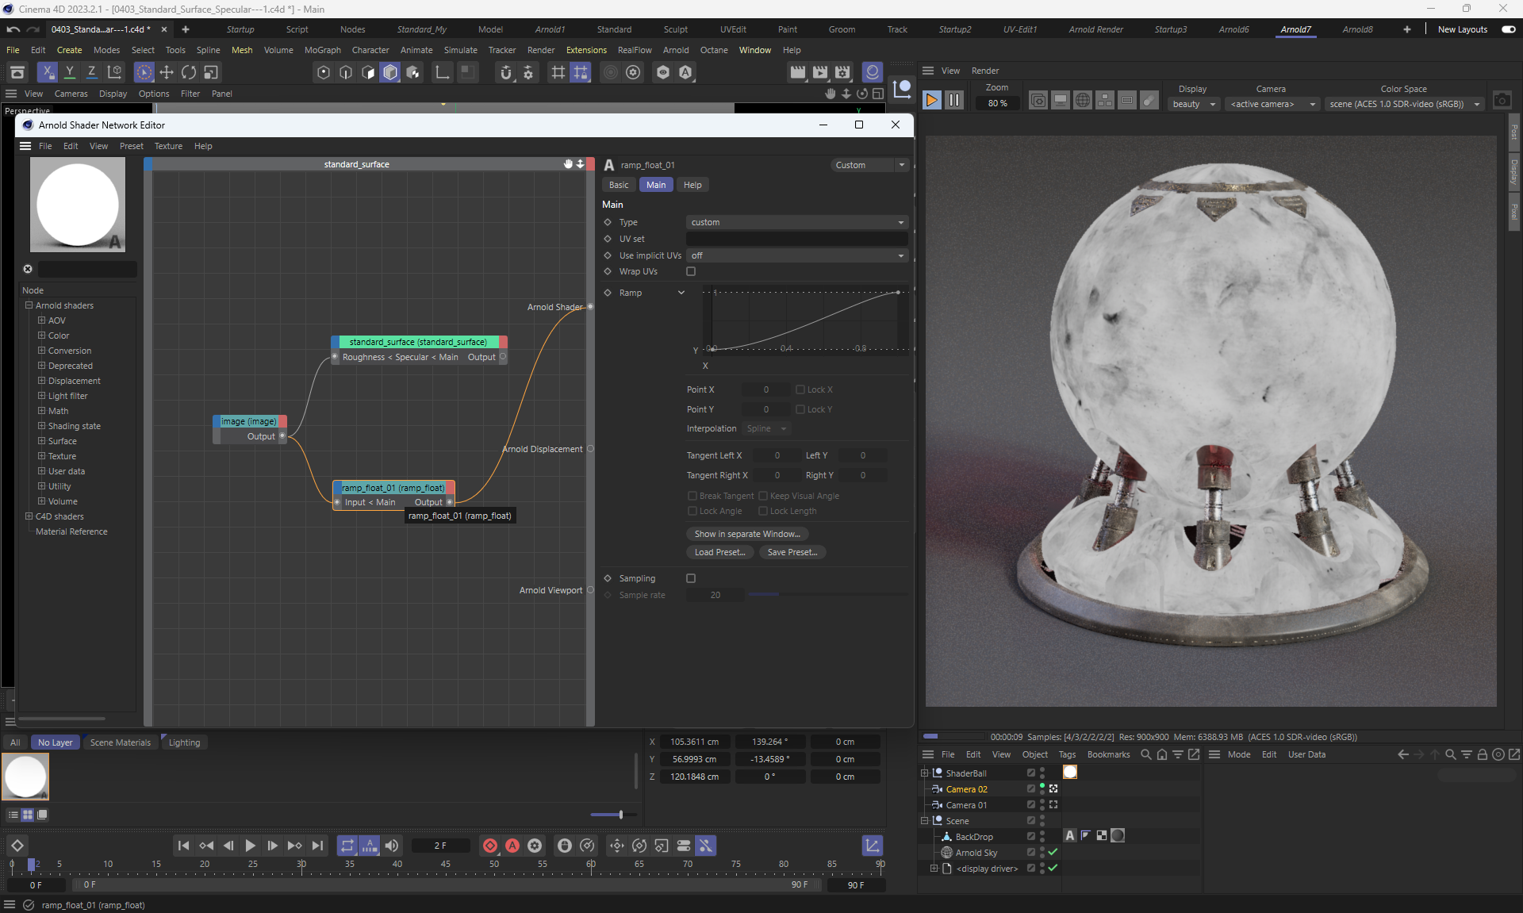Click Show in separate Window button
The width and height of the screenshot is (1523, 913).
pos(746,534)
